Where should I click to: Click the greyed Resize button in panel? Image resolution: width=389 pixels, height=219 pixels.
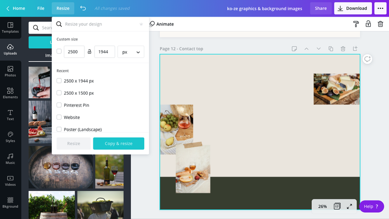[74, 143]
